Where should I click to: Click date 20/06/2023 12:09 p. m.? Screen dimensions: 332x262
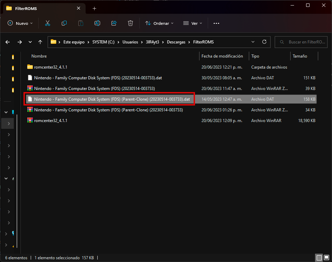222,121
